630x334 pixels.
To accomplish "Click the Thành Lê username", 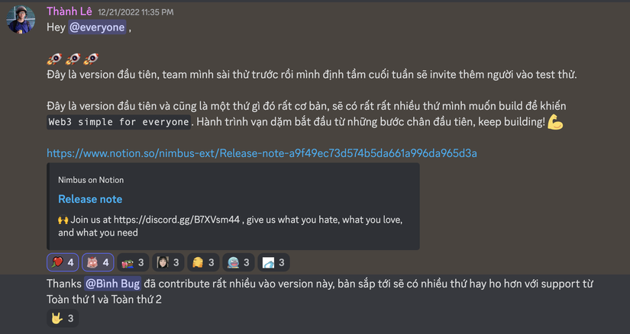I will click(x=69, y=11).
